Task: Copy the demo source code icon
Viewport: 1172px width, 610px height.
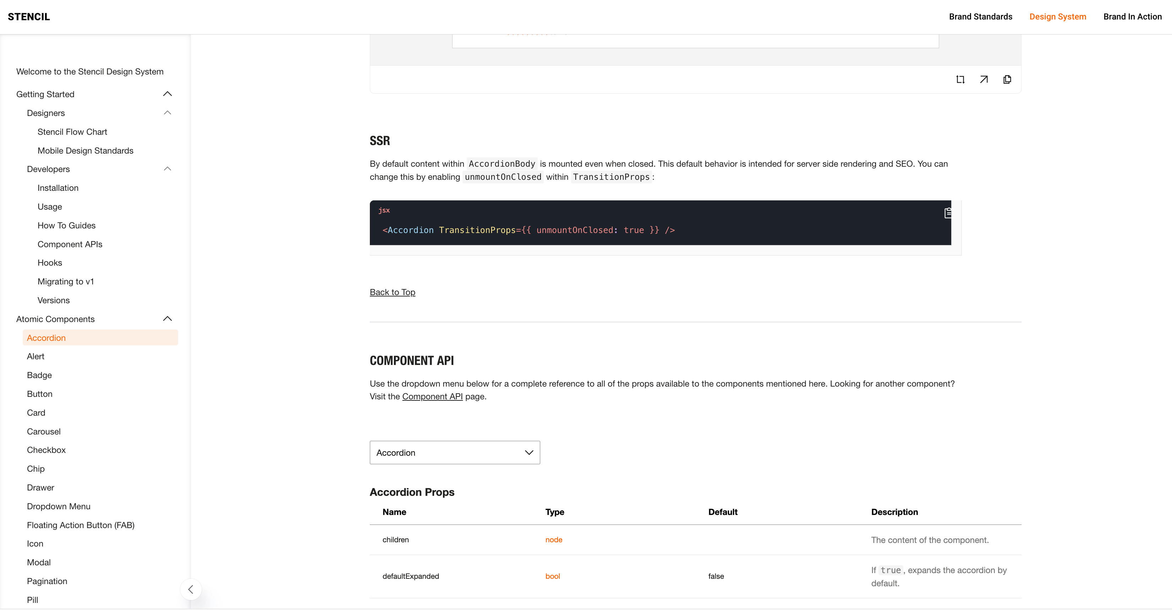Action: pyautogui.click(x=1007, y=79)
